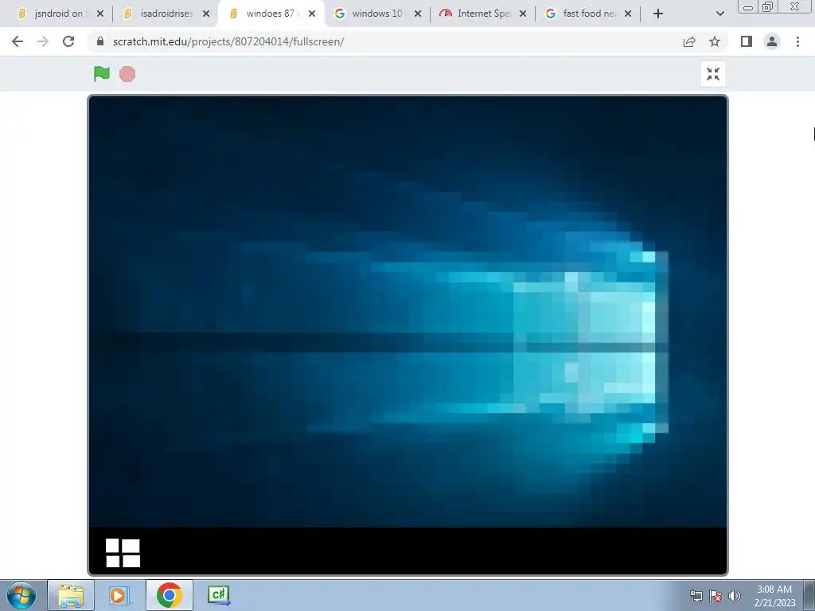View site information via lock icon

click(x=101, y=41)
